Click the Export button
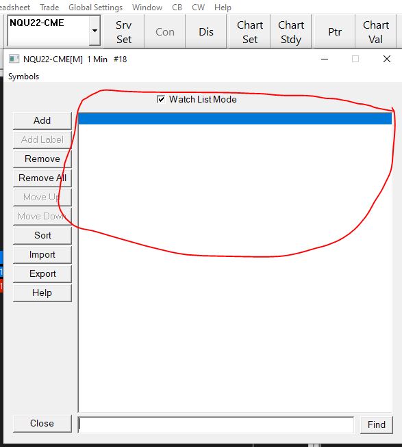Image resolution: width=402 pixels, height=447 pixels. 42,273
